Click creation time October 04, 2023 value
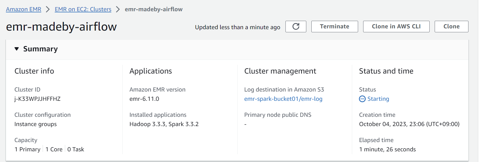The width and height of the screenshot is (480, 162). point(409,124)
